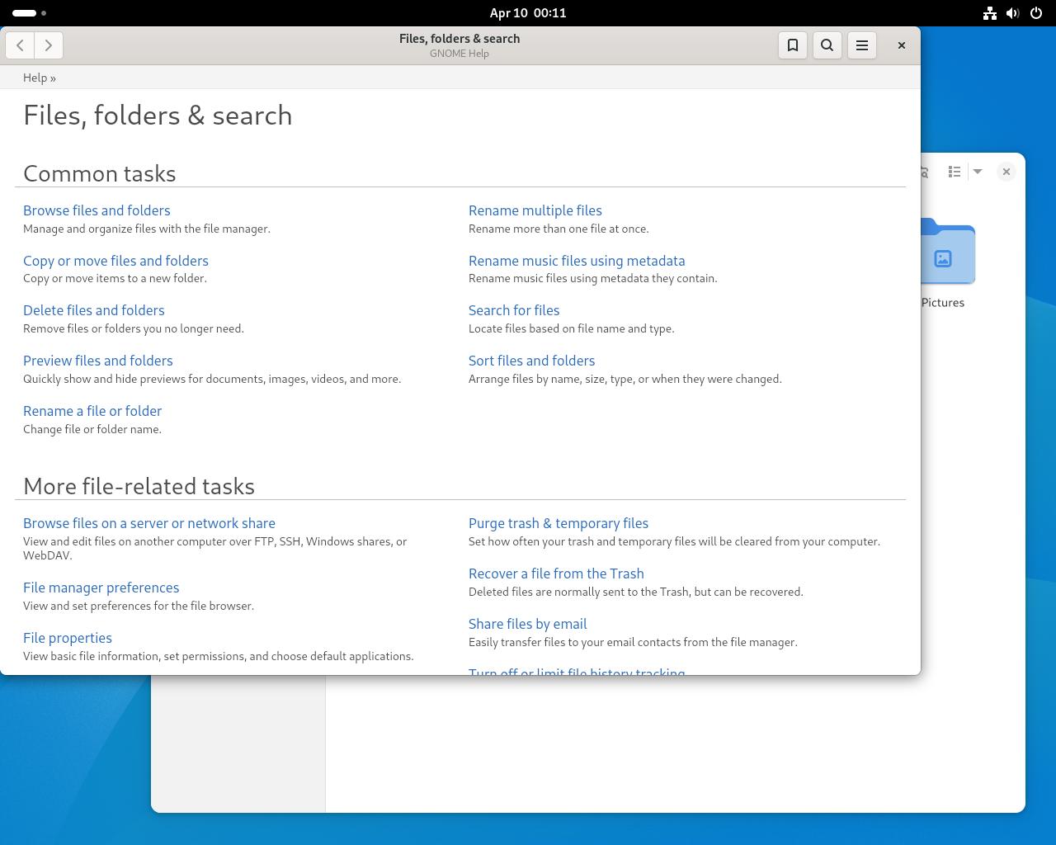
Task: Open the clock and calendar in top bar
Action: coord(528,12)
